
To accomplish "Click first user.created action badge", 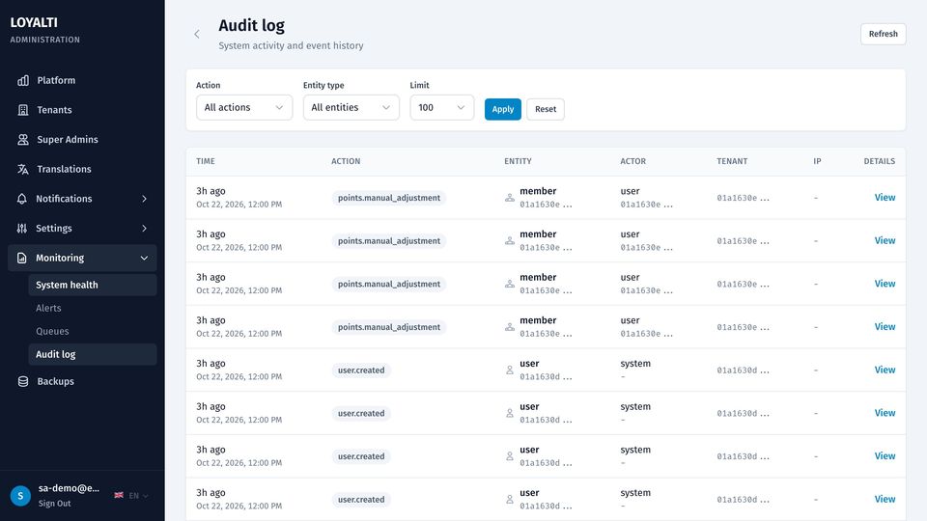I will [x=361, y=370].
